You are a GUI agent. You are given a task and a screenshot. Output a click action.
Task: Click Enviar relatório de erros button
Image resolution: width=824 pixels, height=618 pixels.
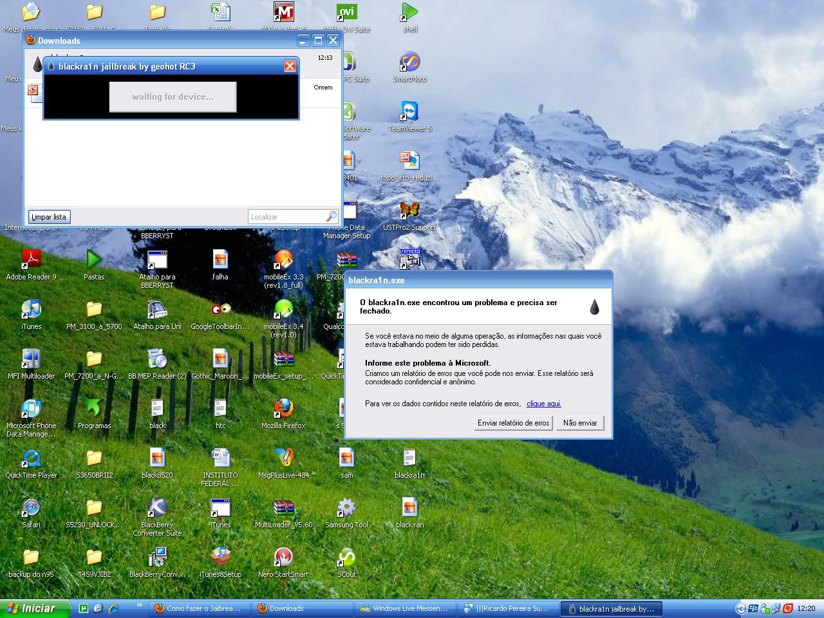tap(513, 423)
